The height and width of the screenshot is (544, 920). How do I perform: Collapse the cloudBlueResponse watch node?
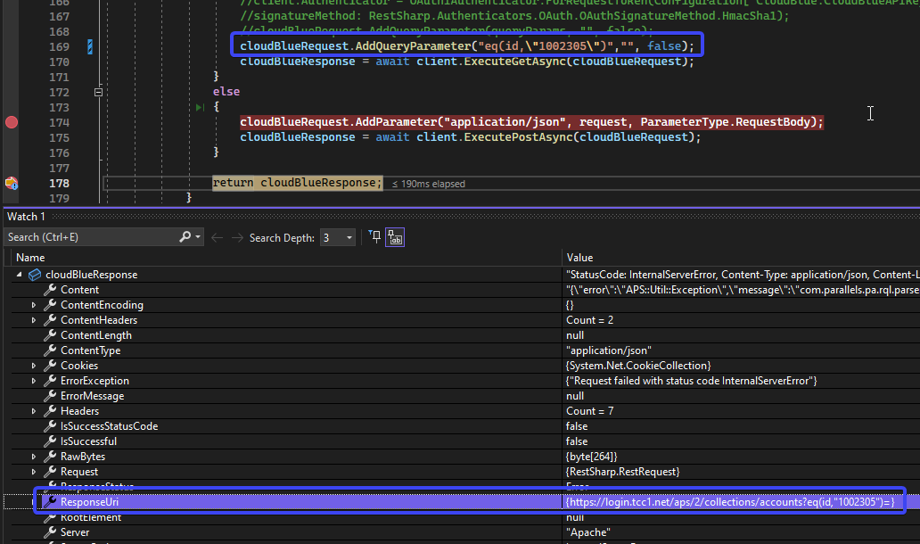point(21,274)
